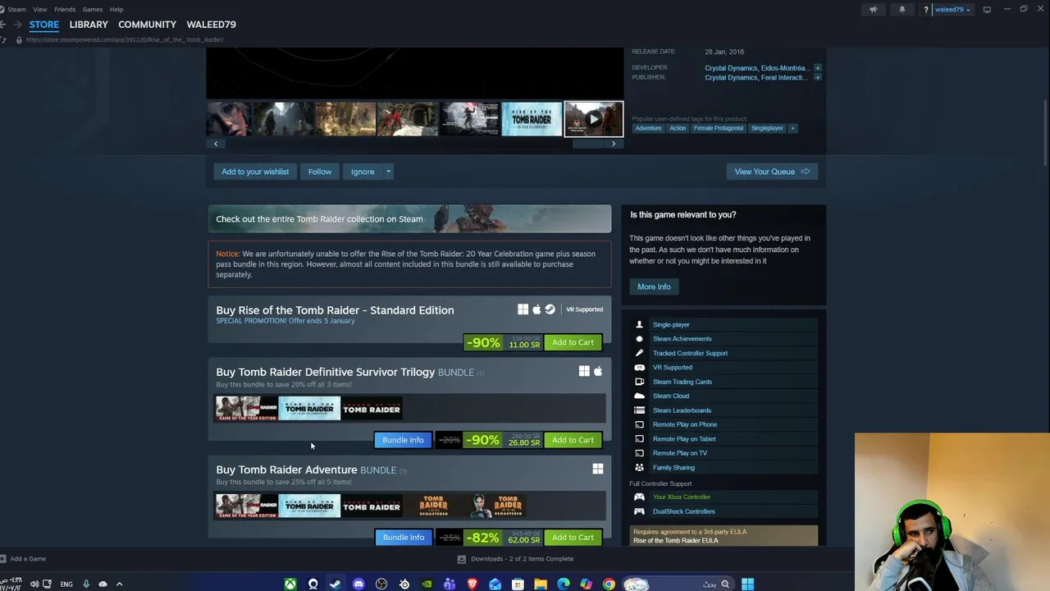Screen dimensions: 1050x591
Task: Open the Adventure tag
Action: pos(648,128)
